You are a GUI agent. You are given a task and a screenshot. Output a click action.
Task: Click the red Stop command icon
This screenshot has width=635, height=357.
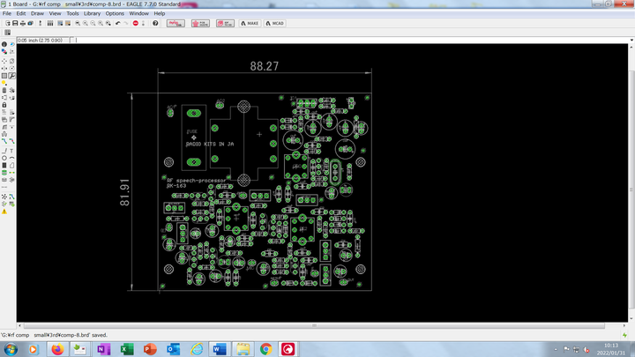[136, 23]
